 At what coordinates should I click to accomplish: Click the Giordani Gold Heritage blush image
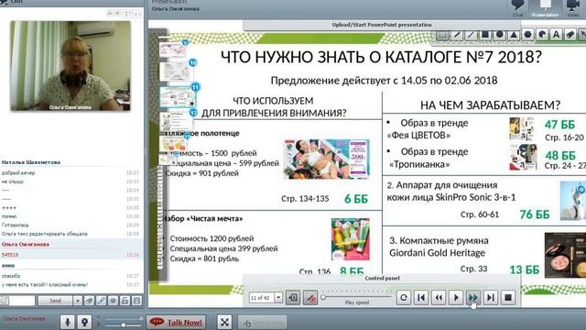(x=565, y=255)
